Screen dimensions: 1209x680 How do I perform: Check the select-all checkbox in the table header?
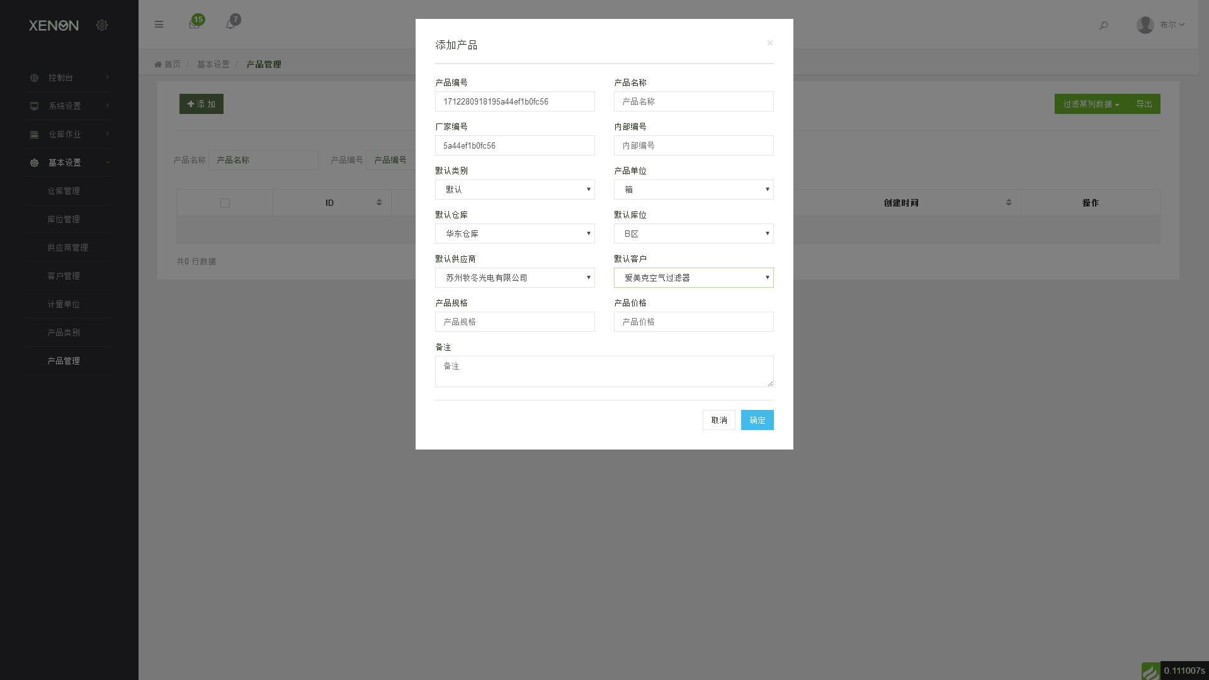coord(225,203)
